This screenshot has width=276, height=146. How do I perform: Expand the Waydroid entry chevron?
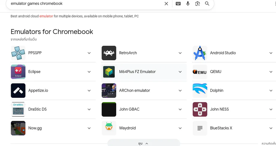(180, 128)
